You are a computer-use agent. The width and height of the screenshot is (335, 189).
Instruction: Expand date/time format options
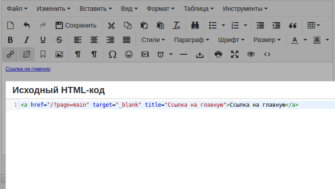171,54
